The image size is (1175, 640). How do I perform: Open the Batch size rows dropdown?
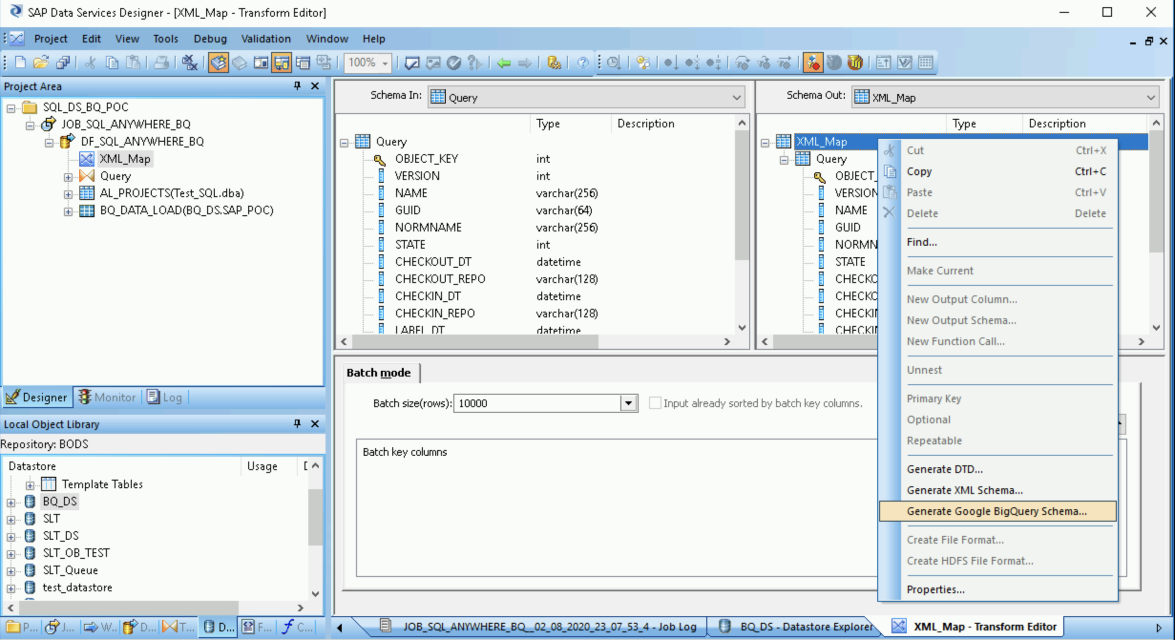pos(628,403)
